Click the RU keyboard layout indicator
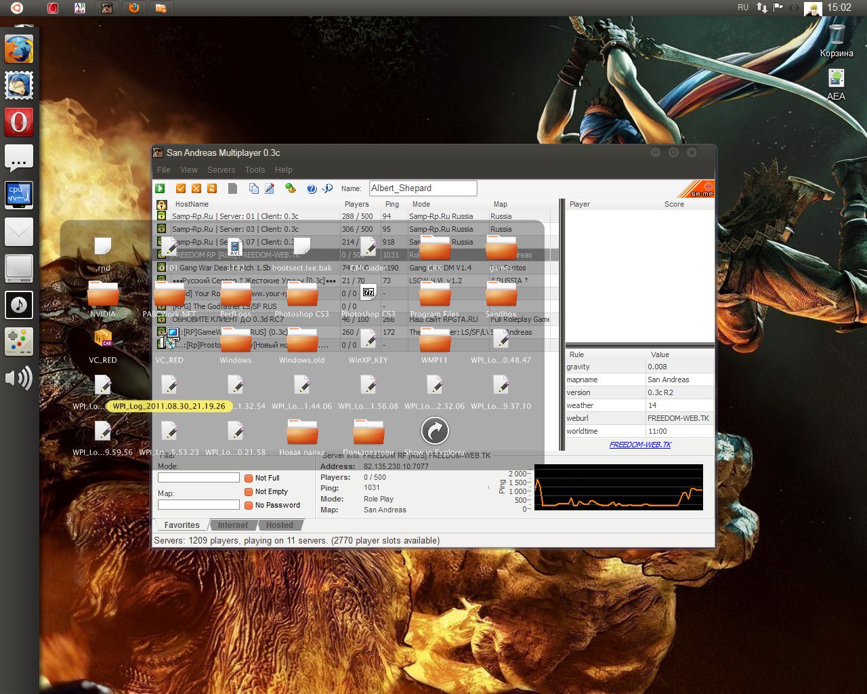The image size is (867, 694). coord(743,7)
